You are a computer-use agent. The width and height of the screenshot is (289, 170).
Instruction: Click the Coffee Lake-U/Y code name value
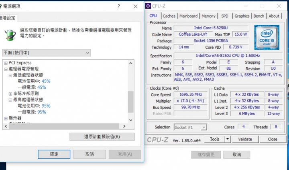193,34
